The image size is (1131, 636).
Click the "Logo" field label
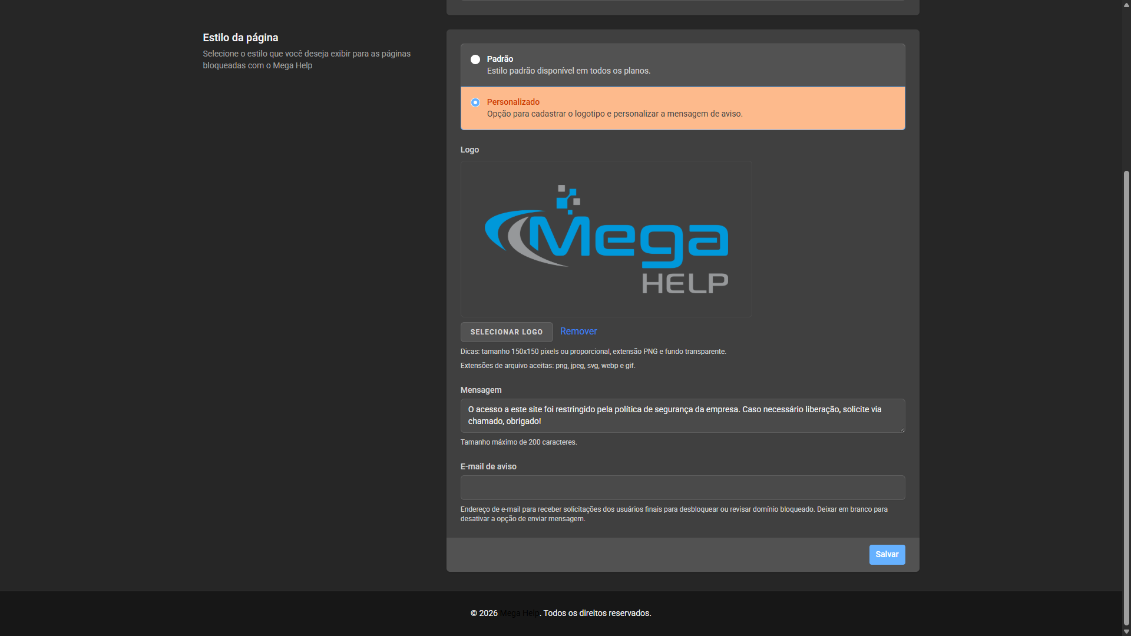click(469, 150)
